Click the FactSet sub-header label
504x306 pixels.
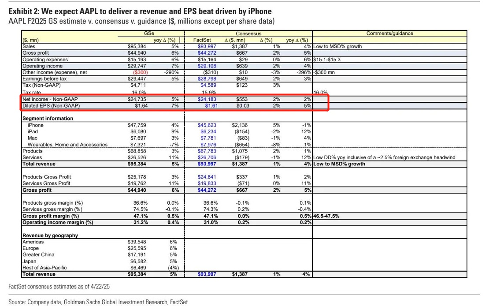point(202,40)
